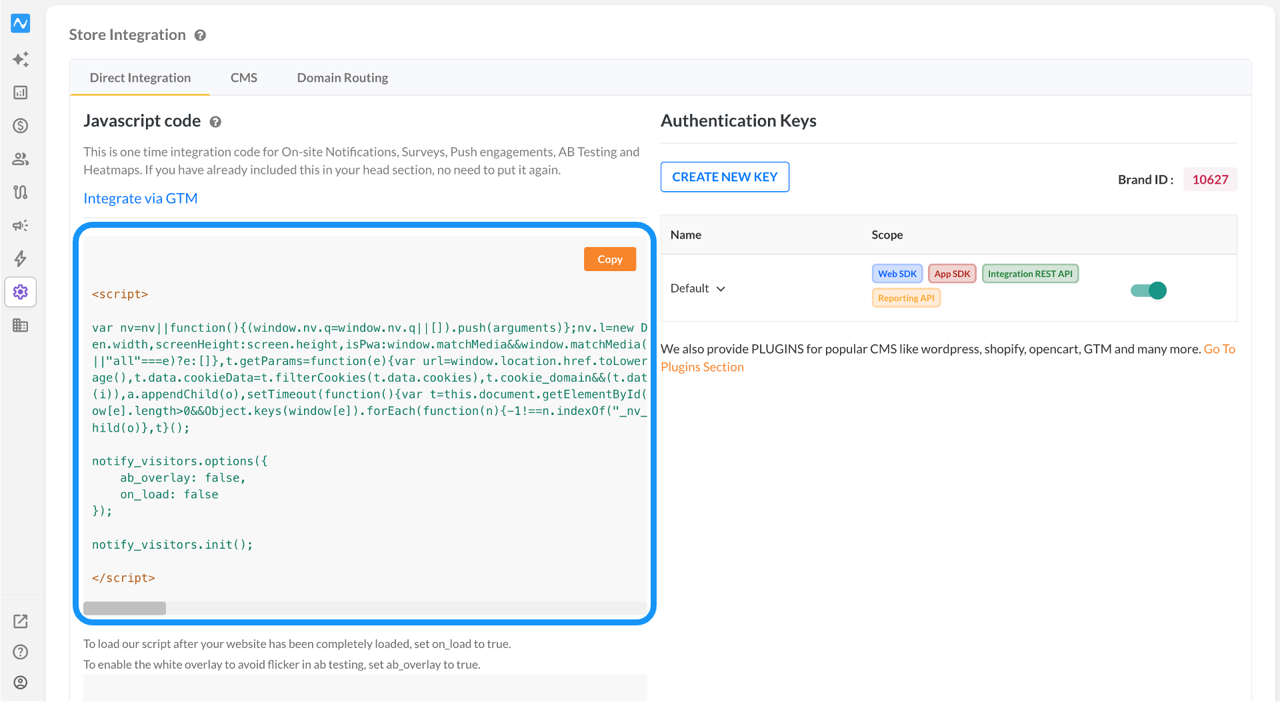The image size is (1280, 702).
Task: Click the ab_overlay: false code line
Action: click(183, 478)
